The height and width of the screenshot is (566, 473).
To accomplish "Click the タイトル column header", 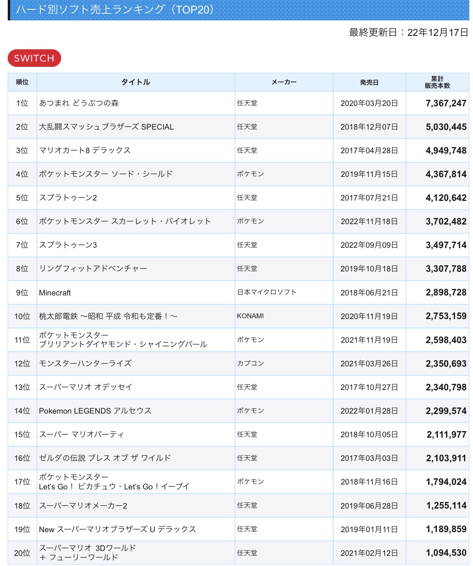I will [136, 82].
